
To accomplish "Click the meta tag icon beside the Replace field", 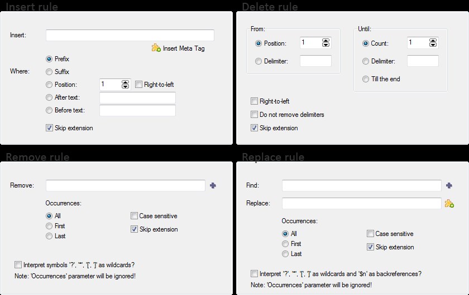I will [449, 204].
